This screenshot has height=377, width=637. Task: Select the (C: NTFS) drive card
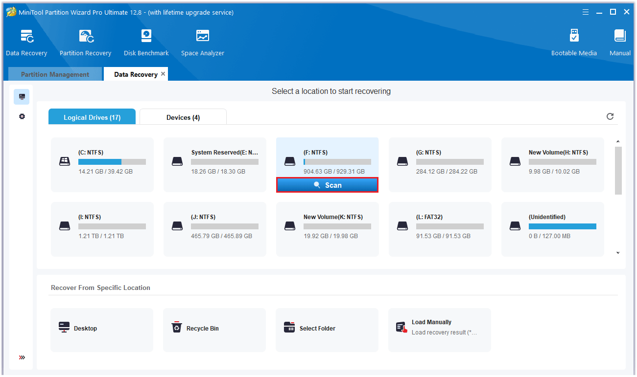point(102,165)
